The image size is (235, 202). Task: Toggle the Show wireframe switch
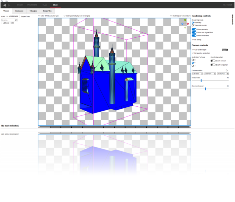coord(194,35)
